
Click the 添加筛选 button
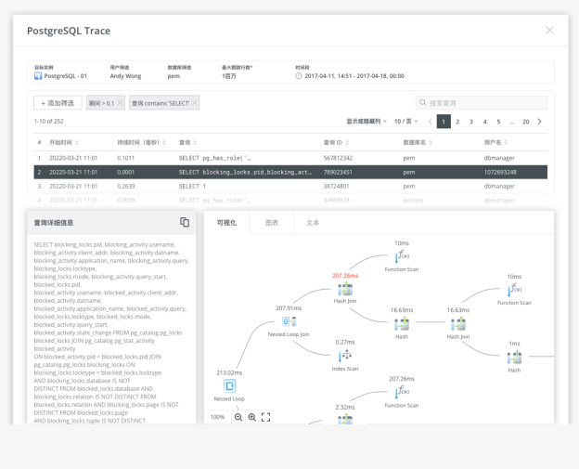[58, 103]
